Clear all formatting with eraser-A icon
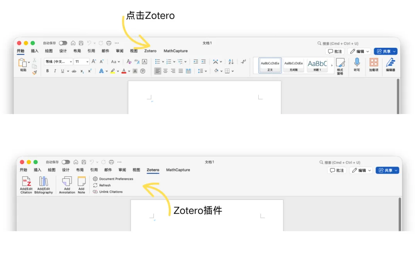Viewport: 417px width, 260px height. coord(129,62)
